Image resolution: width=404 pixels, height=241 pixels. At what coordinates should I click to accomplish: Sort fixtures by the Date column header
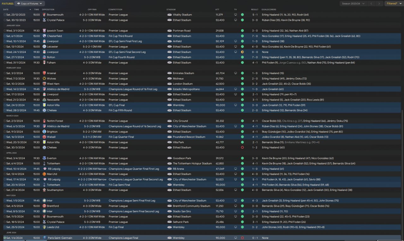click(x=6, y=9)
